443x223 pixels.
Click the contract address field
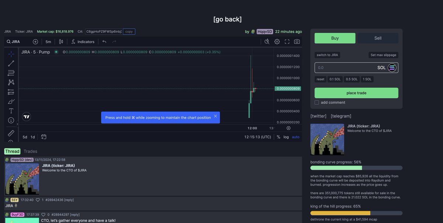pyautogui.click(x=104, y=32)
